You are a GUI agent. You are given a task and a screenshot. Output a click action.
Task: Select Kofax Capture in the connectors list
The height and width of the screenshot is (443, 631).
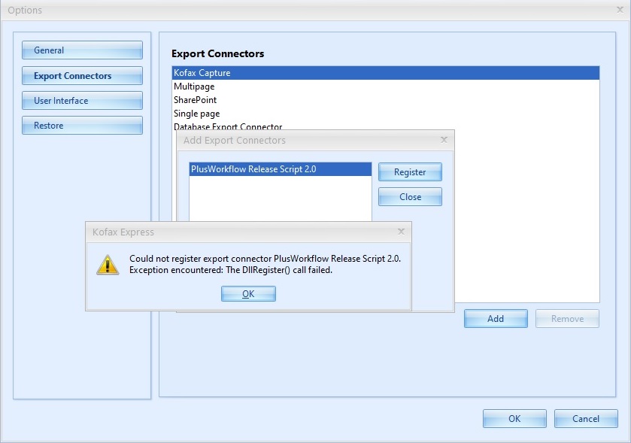pyautogui.click(x=386, y=73)
